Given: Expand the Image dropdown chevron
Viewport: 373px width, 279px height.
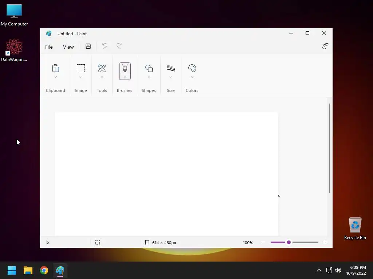Looking at the screenshot, I should click(x=81, y=77).
